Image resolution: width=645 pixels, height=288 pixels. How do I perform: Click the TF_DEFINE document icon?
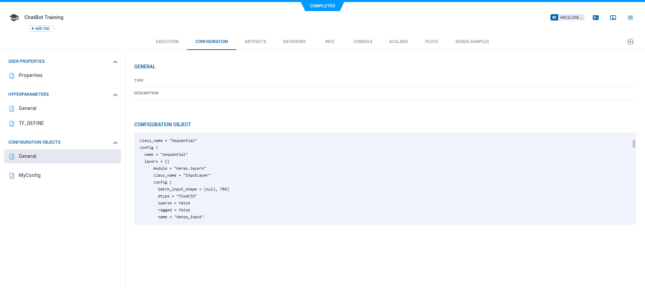(x=12, y=124)
